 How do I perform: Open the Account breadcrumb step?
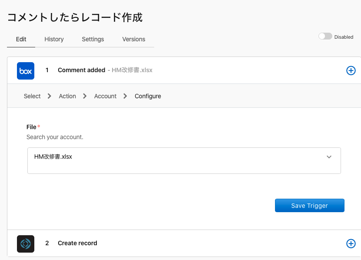coord(105,96)
